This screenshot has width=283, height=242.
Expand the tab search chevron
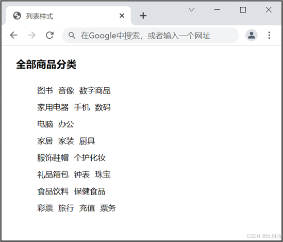[191, 10]
